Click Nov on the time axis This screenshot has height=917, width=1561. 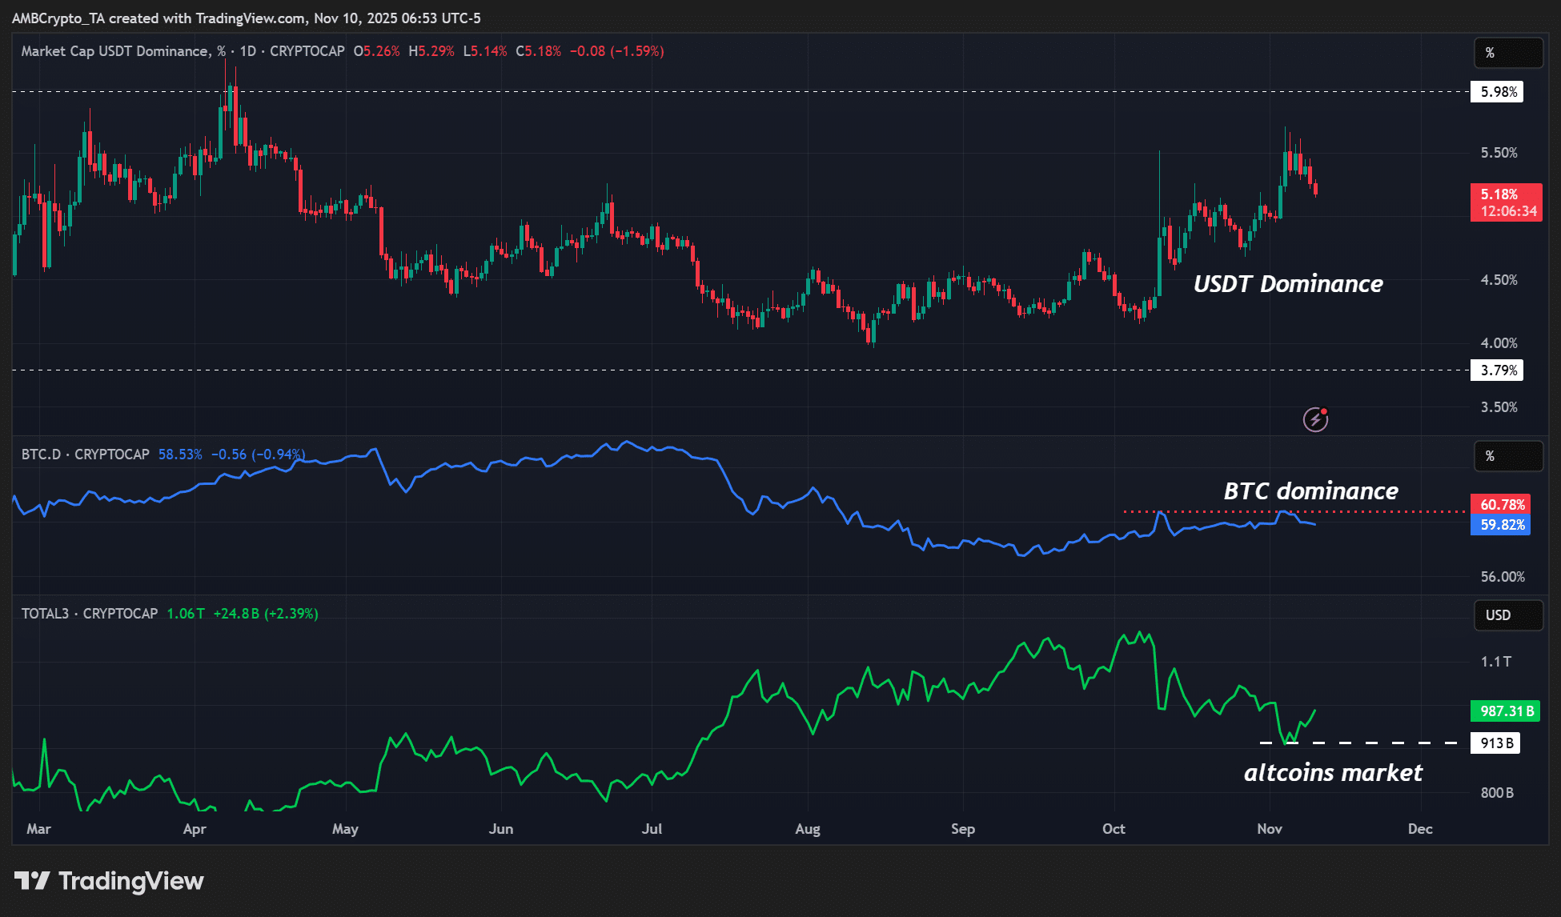tap(1270, 829)
